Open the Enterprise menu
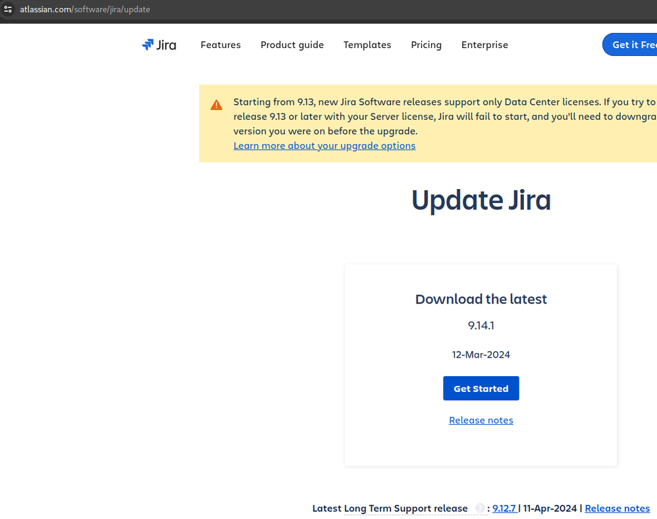Viewport: 657px width, 519px height. pos(485,45)
